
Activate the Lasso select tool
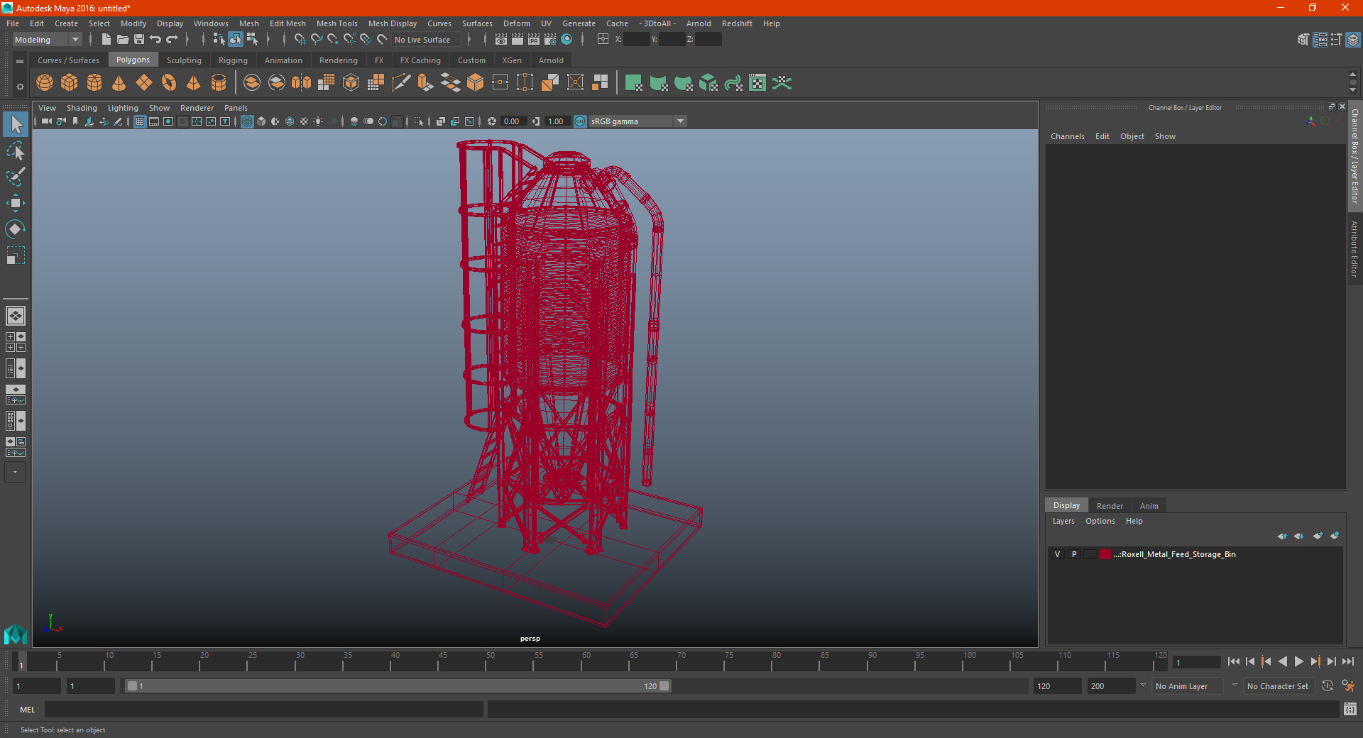(x=16, y=151)
